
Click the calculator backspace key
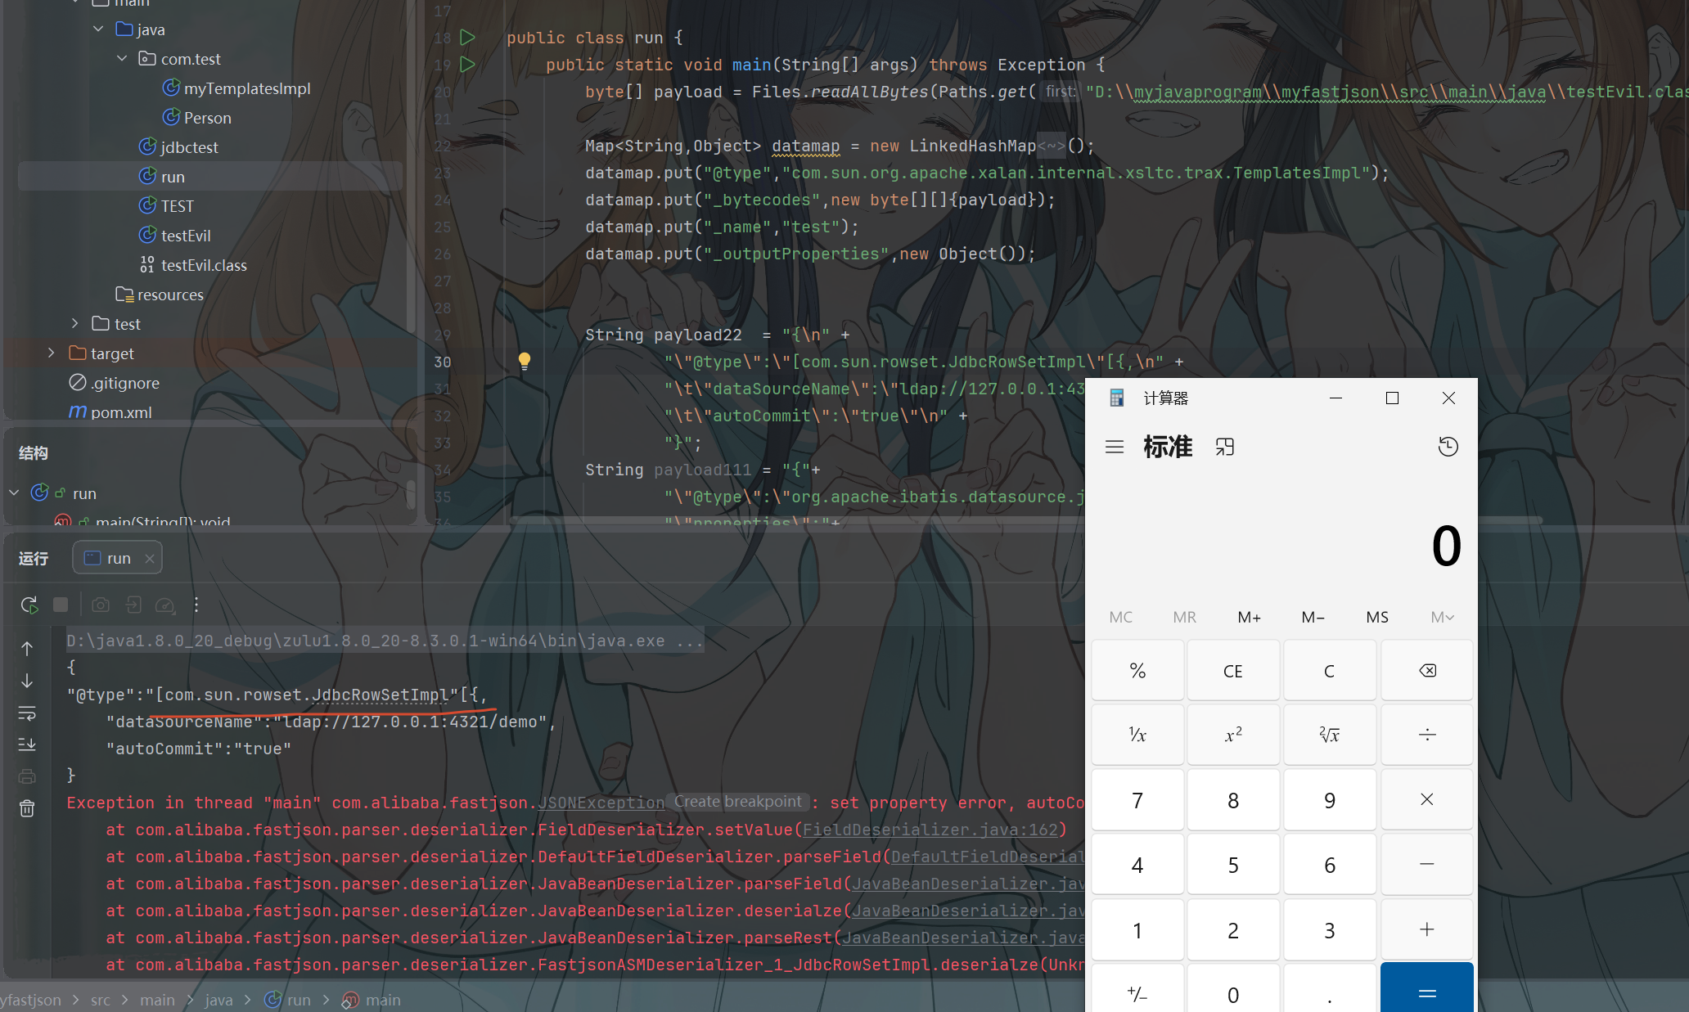pyautogui.click(x=1427, y=671)
